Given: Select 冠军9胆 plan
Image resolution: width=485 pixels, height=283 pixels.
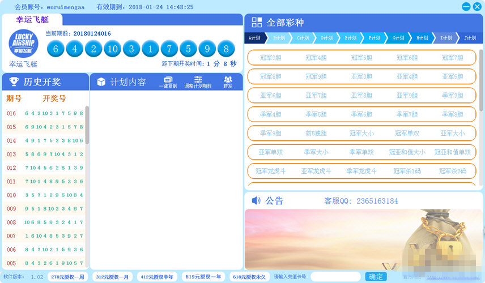Looking at the screenshot, I should click(x=316, y=76).
